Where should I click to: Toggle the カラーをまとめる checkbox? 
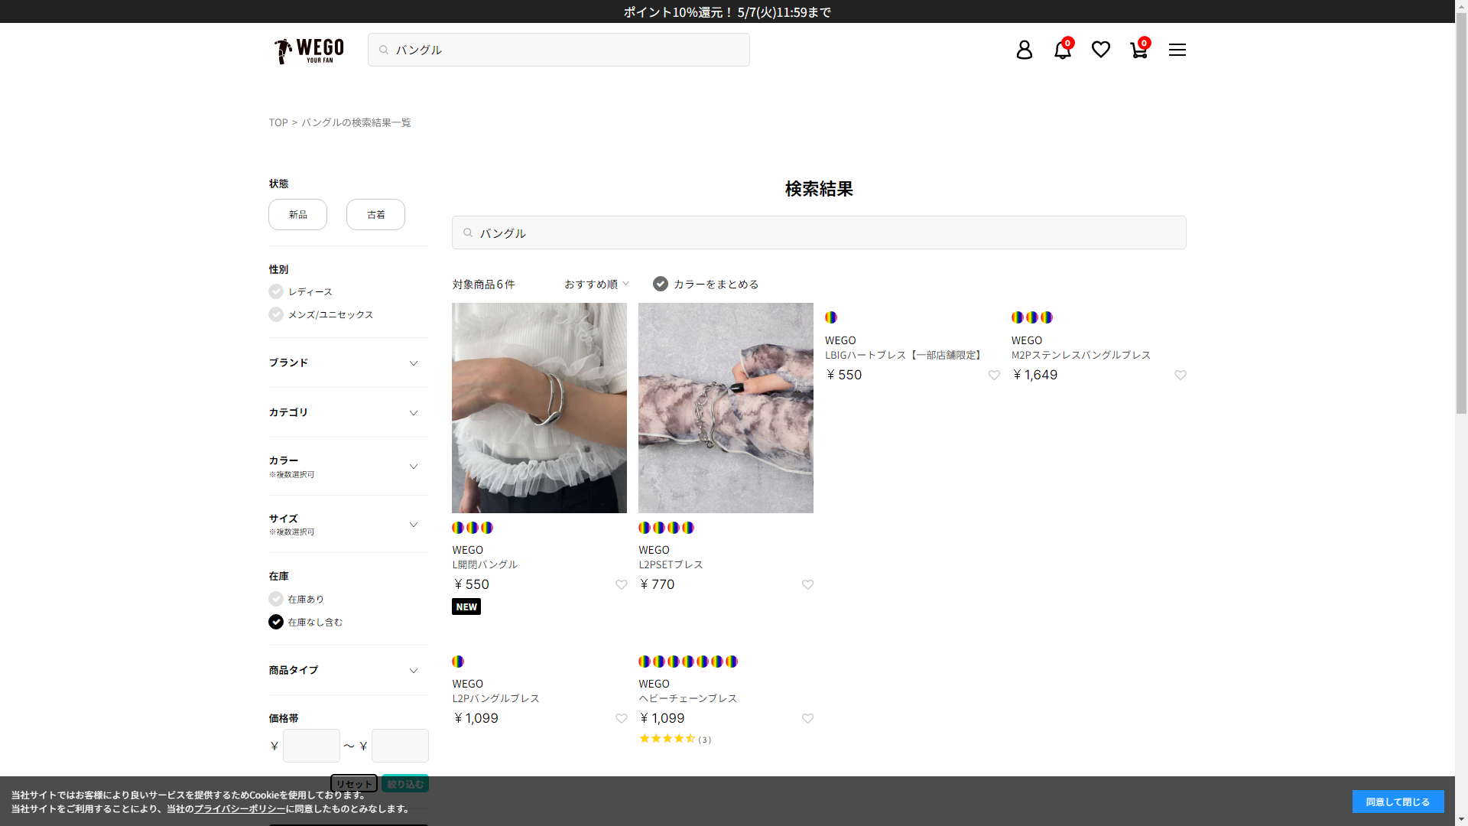point(661,285)
